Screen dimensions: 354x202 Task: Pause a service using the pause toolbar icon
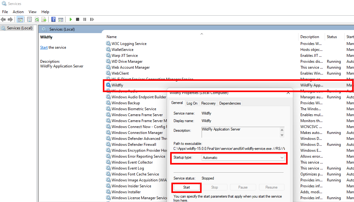85,19
